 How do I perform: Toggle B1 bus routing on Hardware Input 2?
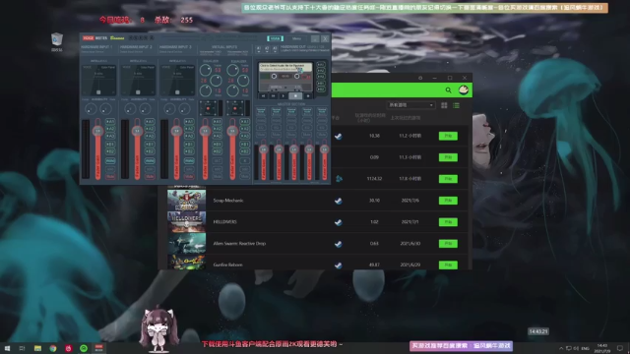(150, 145)
